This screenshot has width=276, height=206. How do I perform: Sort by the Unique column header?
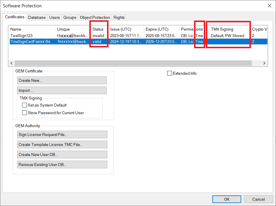click(x=73, y=29)
